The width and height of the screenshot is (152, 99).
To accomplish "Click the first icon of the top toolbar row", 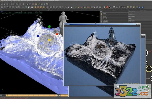I will [x=2, y=4].
